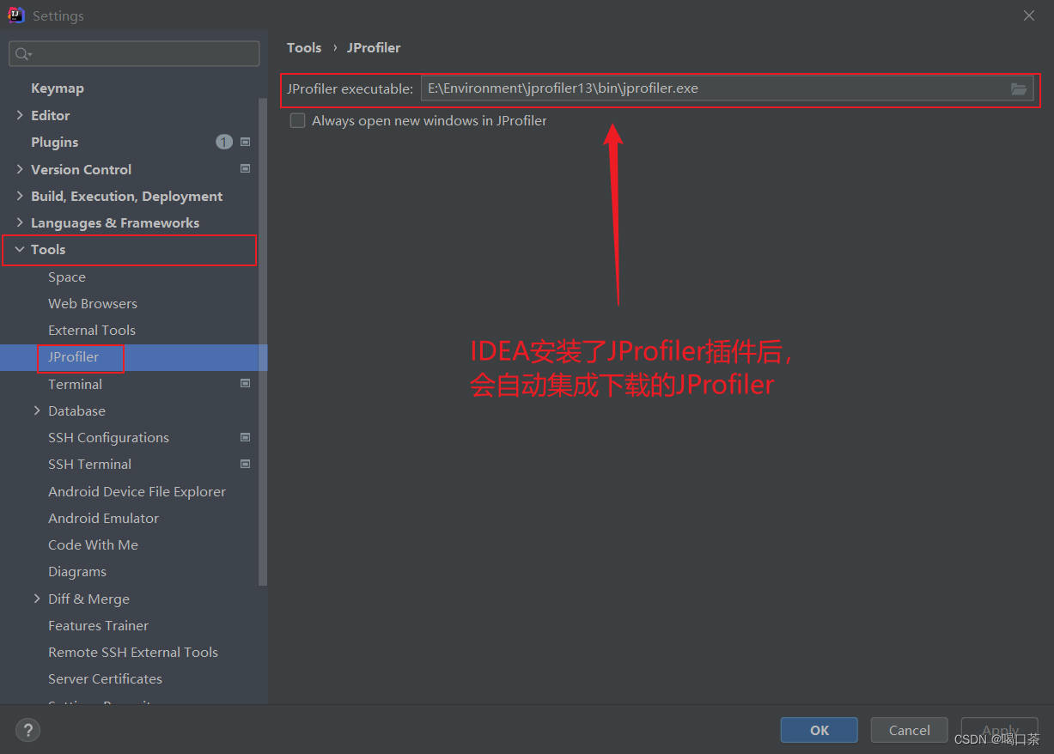Click the project-level icon next to Version Control
This screenshot has height=754, width=1054.
[x=246, y=169]
